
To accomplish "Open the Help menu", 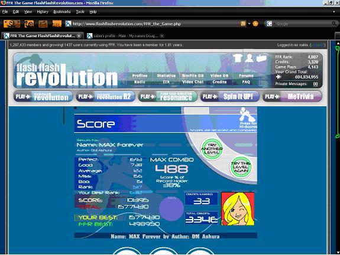I will (93, 12).
